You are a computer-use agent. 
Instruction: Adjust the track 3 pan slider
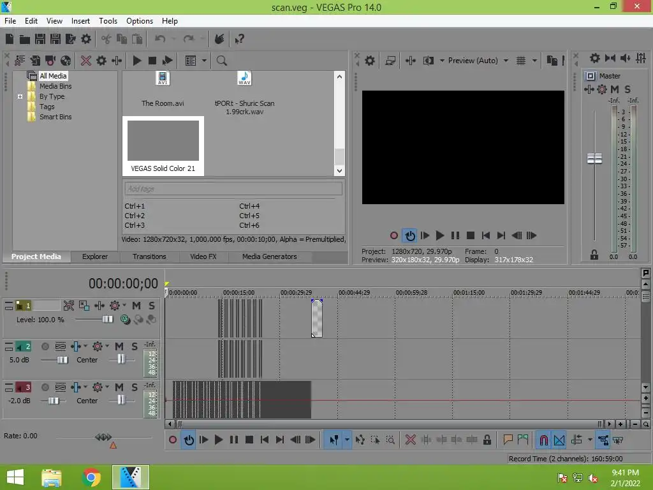pos(121,400)
